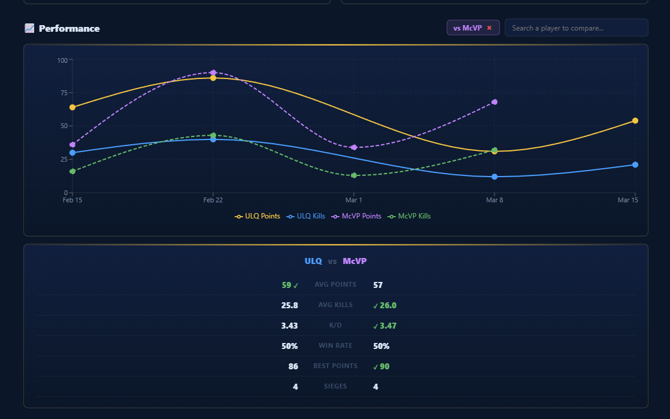Open the ULQ player name in the comparison header
Screen dimensions: 670x419
coord(313,262)
